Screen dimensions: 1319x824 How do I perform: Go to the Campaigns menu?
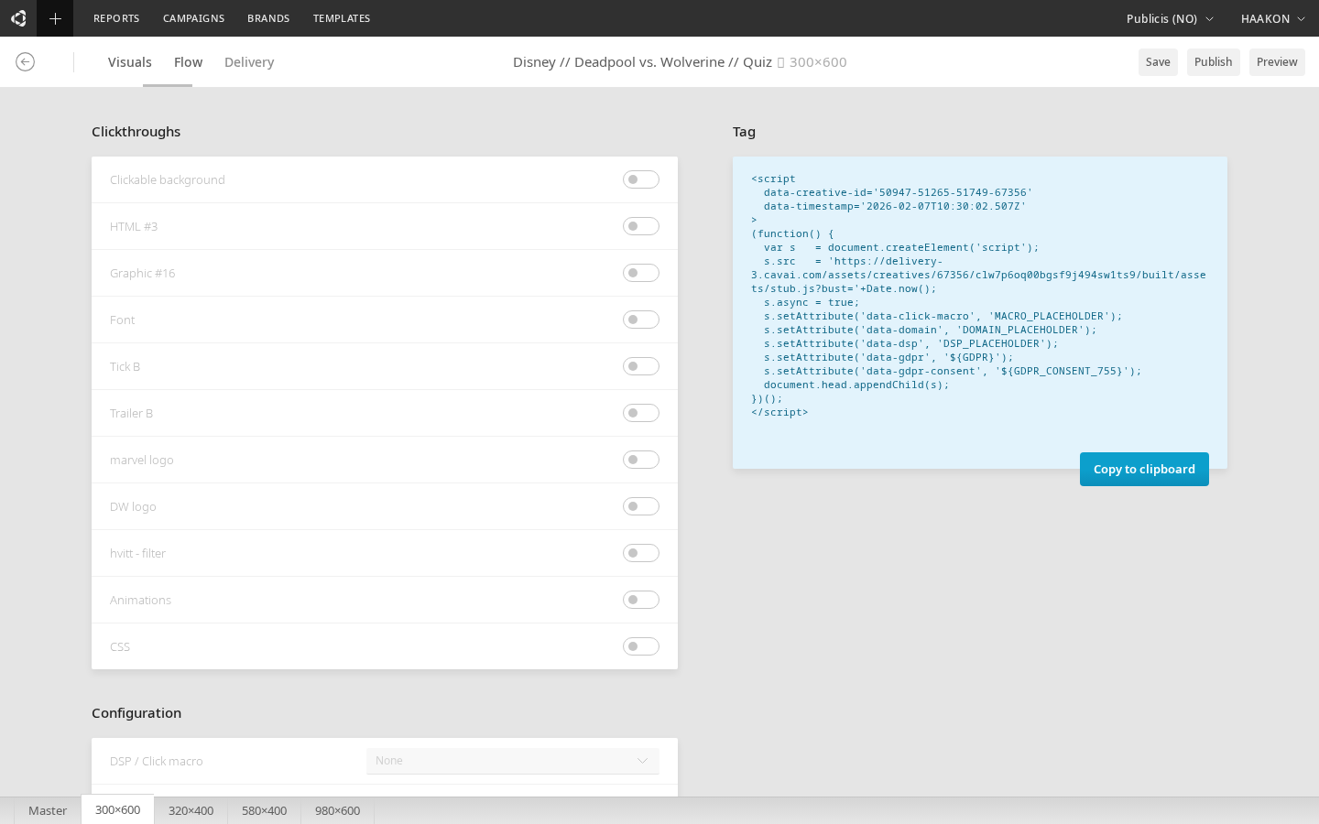[193, 18]
